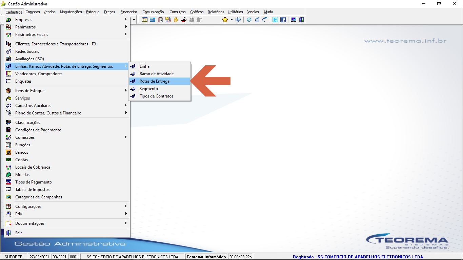Click the Facebook icon in the toolbar

[x=283, y=20]
